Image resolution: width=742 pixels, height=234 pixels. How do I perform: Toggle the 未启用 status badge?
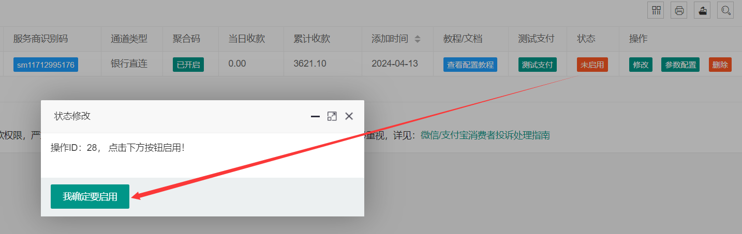[592, 65]
